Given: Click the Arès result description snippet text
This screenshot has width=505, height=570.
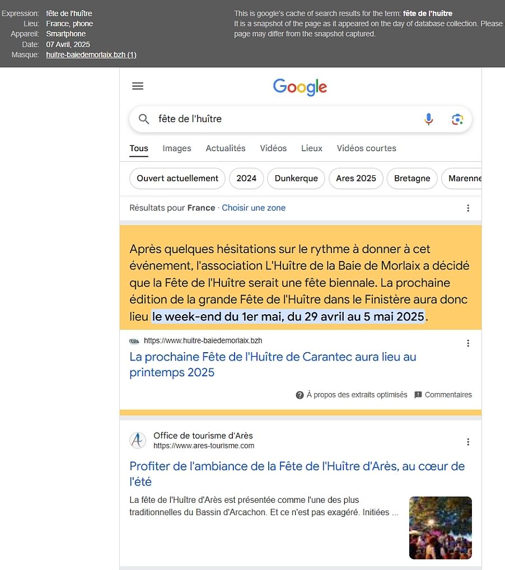Looking at the screenshot, I should click(264, 506).
